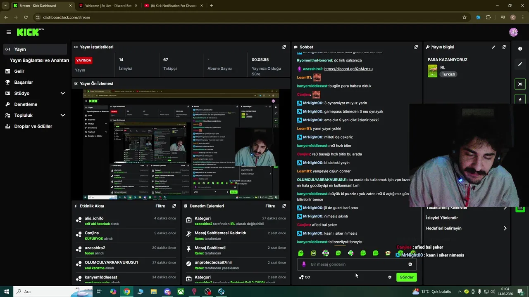The height and width of the screenshot is (297, 529).
Task: Open the browser extensions puzzle icon
Action: click(x=488, y=17)
